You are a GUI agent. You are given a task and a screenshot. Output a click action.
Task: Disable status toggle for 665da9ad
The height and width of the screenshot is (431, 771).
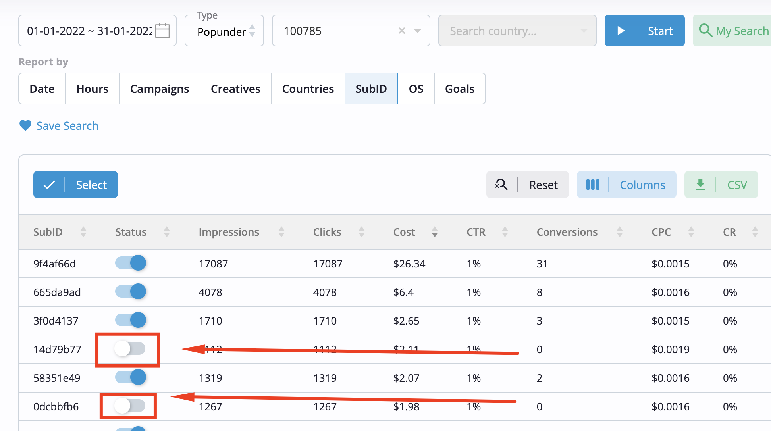coord(131,291)
